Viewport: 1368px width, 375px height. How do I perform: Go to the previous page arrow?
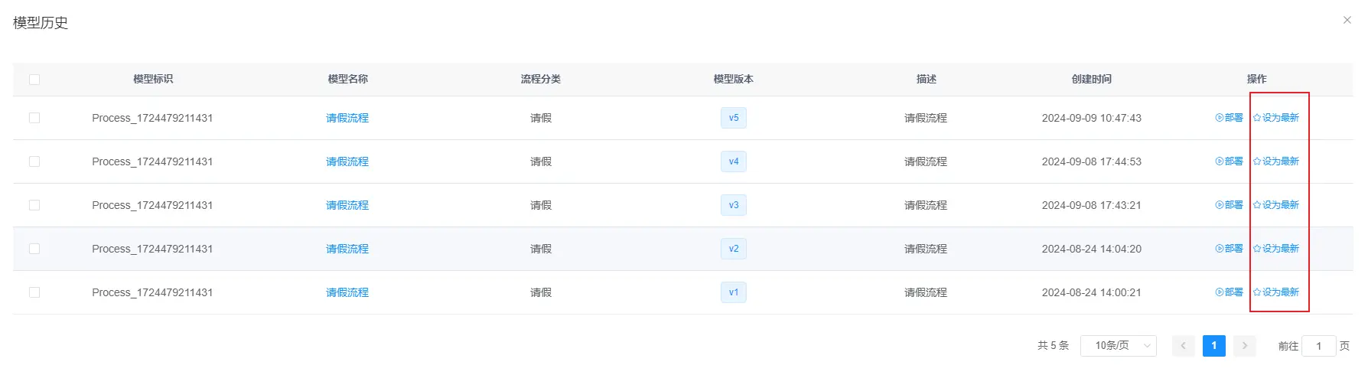point(1183,346)
